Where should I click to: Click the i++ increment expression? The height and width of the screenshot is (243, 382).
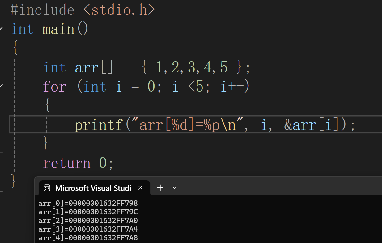coord(232,87)
